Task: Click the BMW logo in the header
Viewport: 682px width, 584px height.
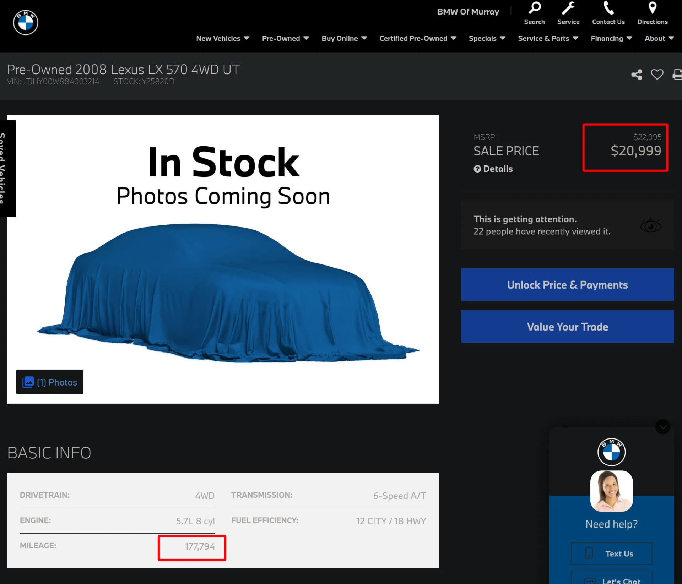Action: (x=26, y=23)
